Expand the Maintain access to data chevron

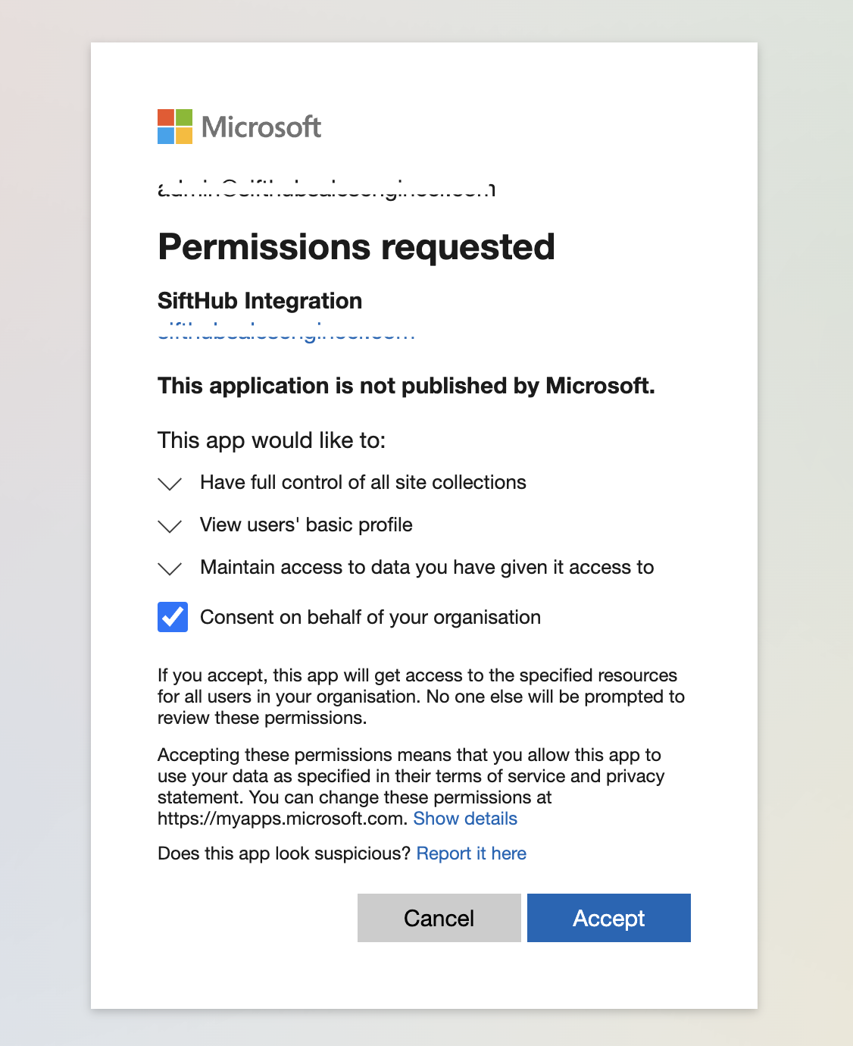tap(170, 568)
